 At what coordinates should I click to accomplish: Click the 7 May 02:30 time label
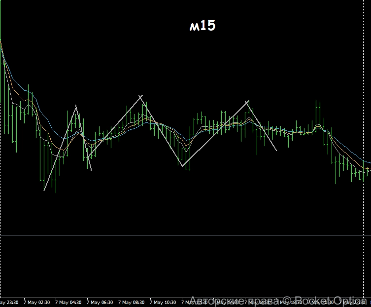click(38, 302)
